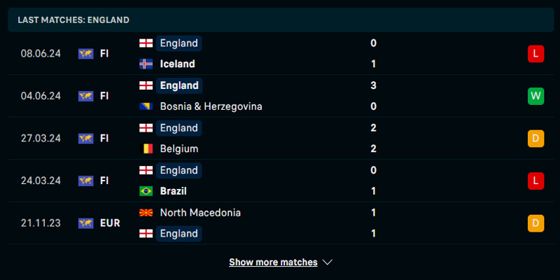
Task: Click the Last Matches: England header
Action: pyautogui.click(x=73, y=20)
